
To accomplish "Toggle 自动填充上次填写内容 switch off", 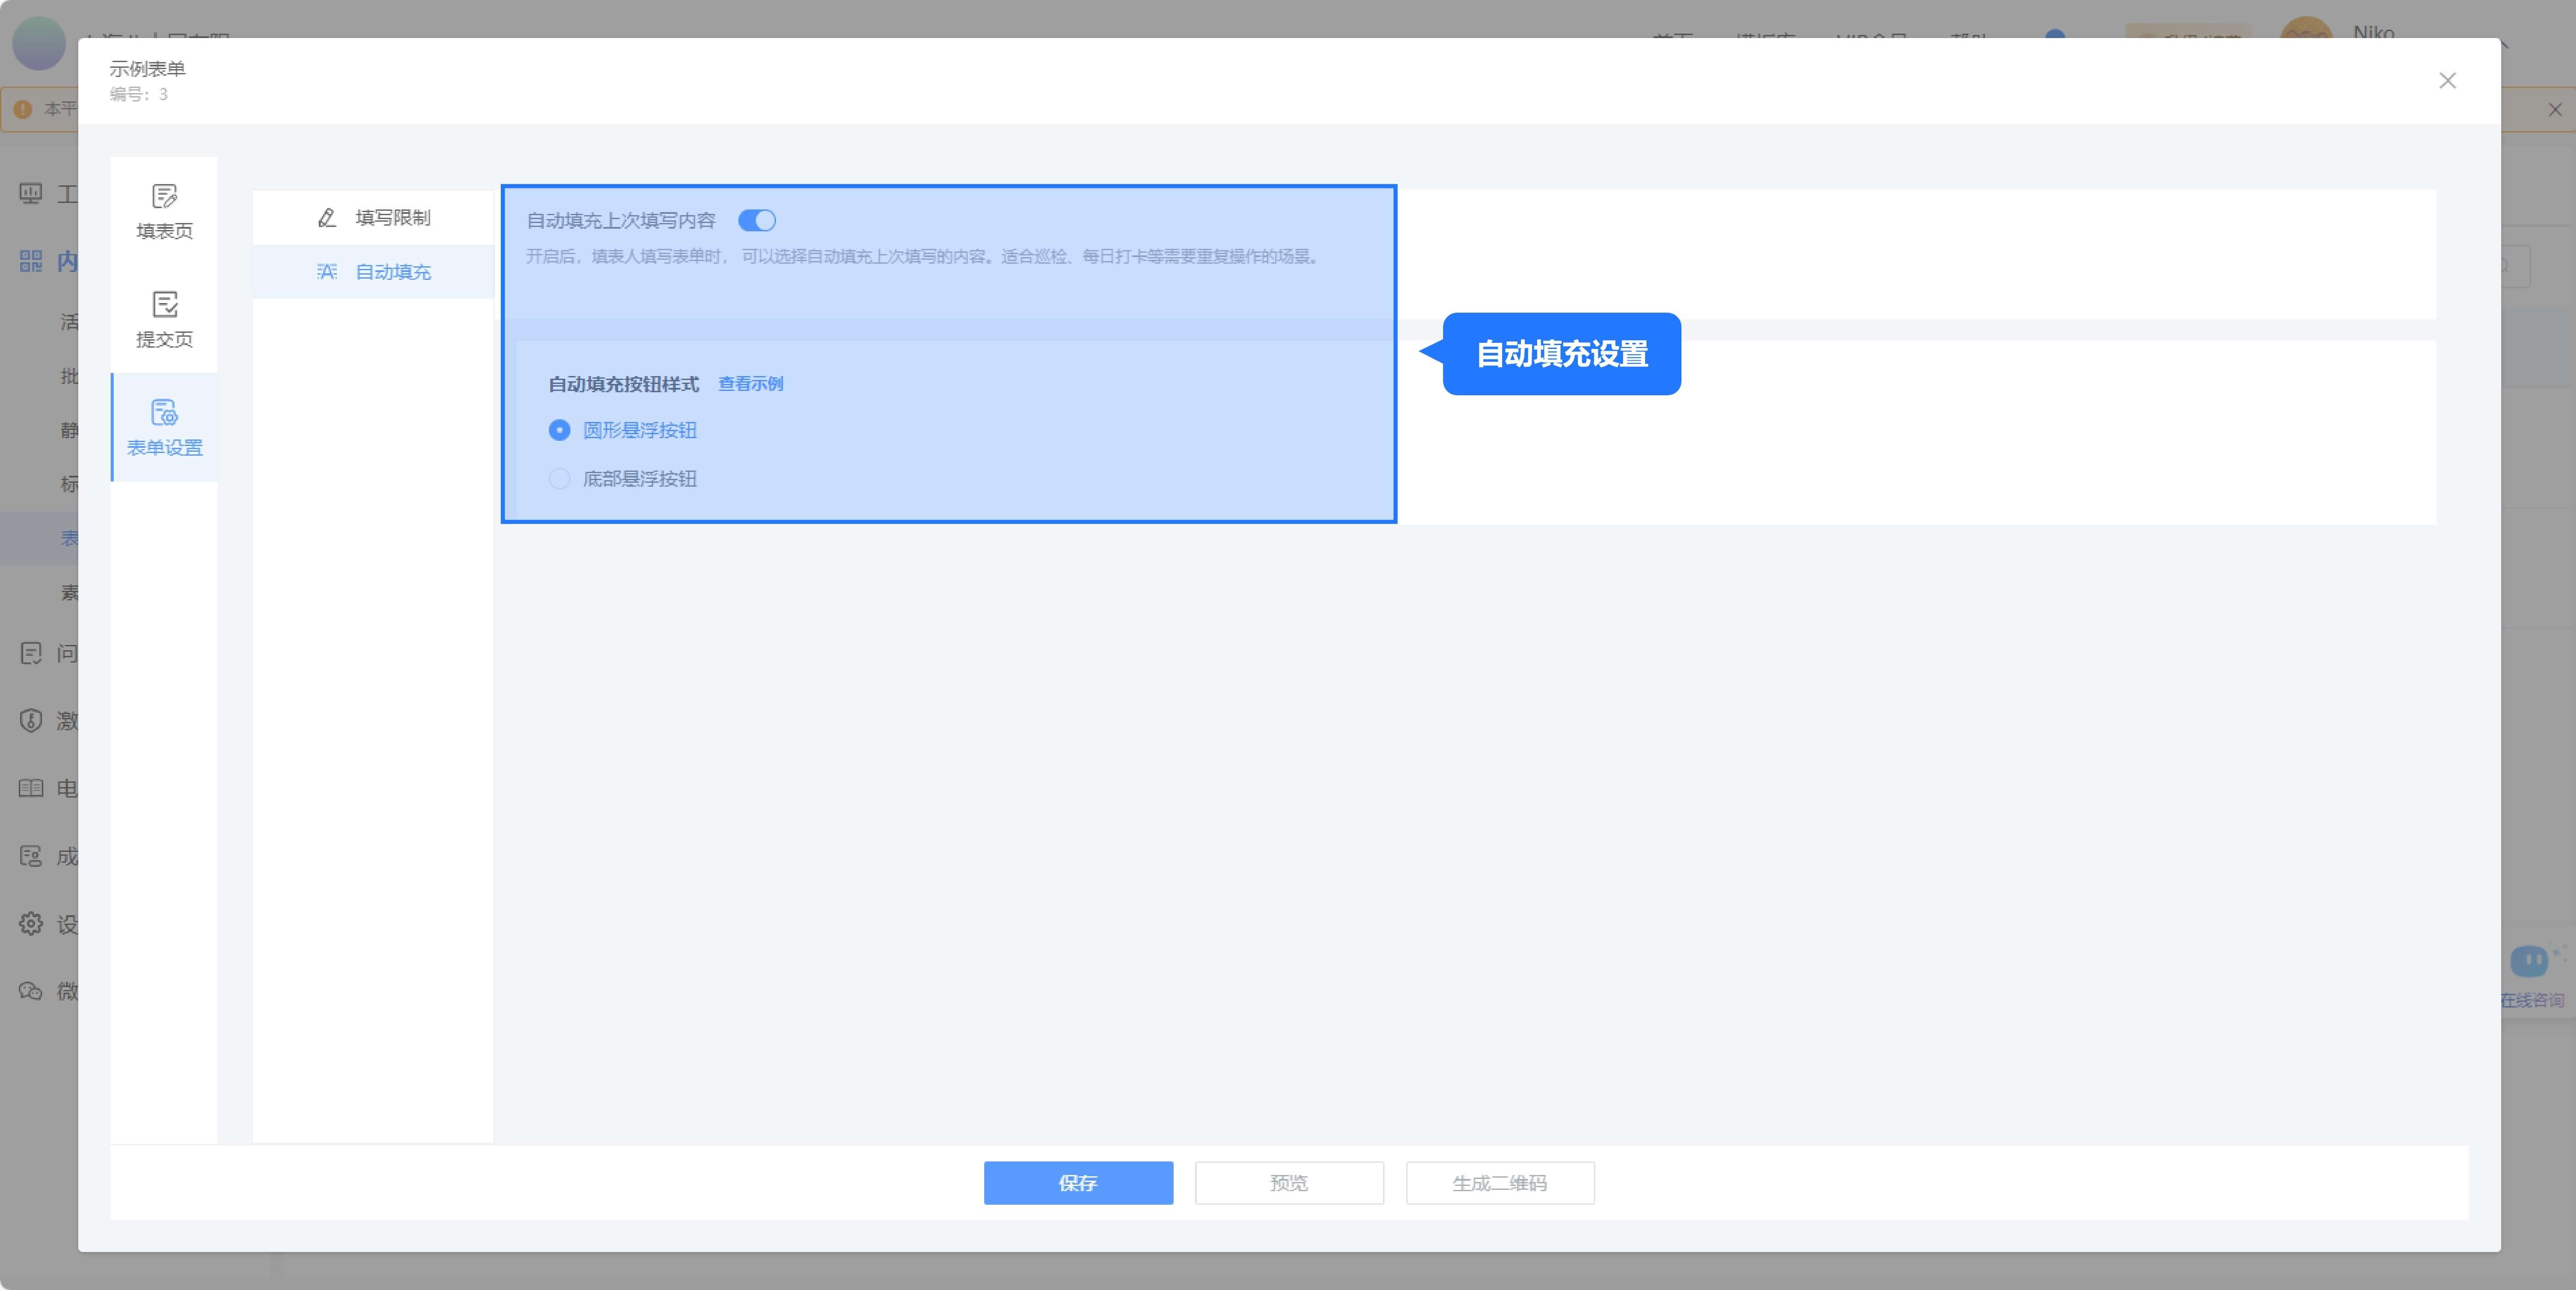I will [757, 220].
